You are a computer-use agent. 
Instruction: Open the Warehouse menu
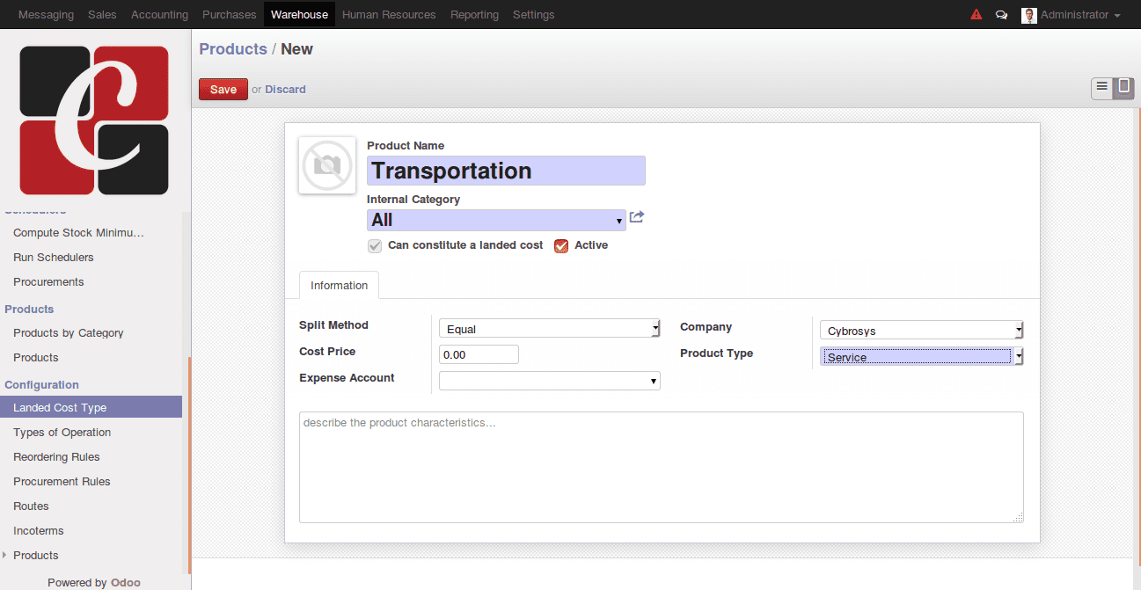[299, 15]
